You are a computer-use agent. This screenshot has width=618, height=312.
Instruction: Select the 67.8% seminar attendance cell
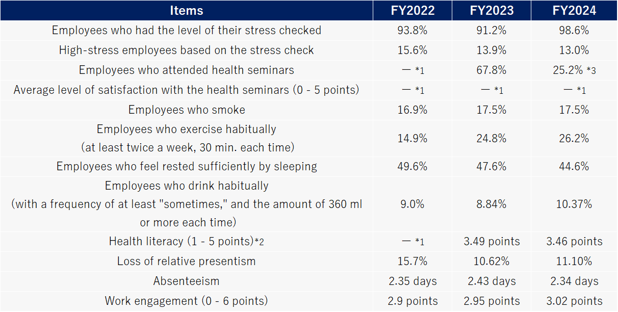(x=492, y=70)
